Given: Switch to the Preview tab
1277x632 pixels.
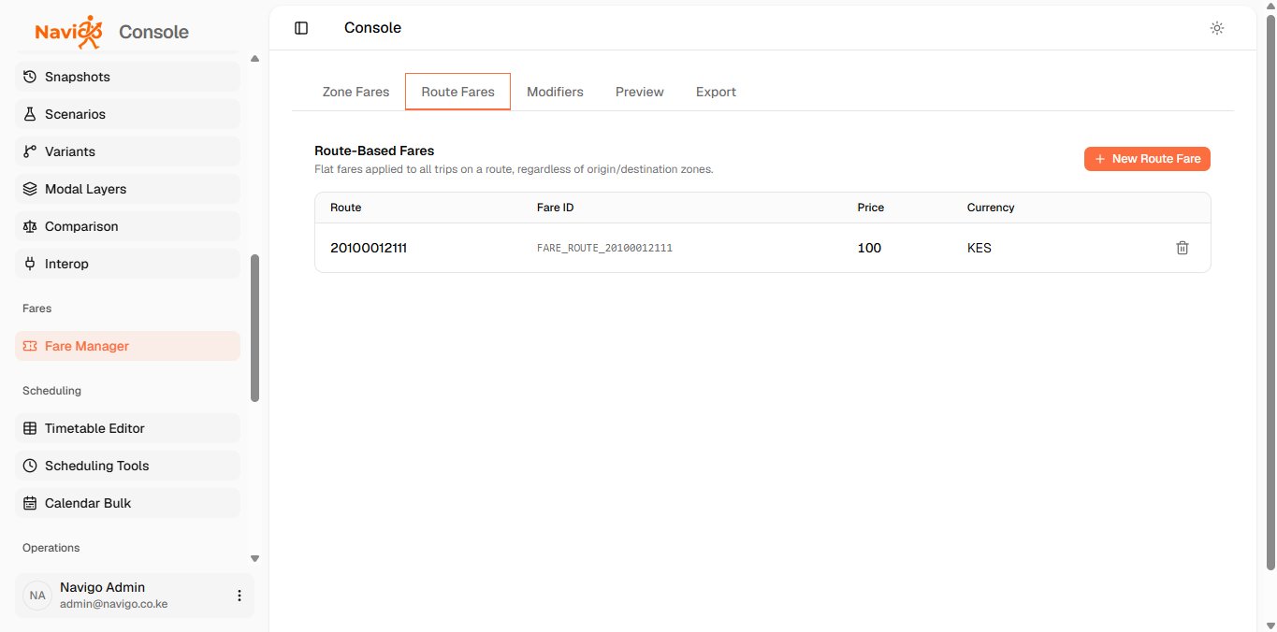Looking at the screenshot, I should [x=640, y=92].
